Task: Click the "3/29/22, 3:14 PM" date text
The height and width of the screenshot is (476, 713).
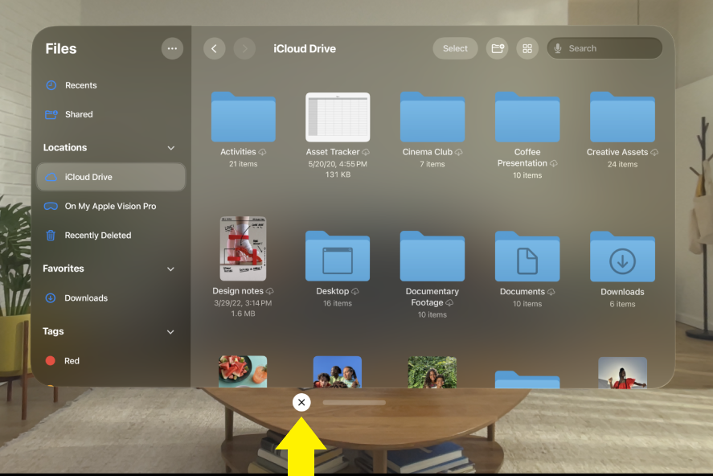Action: pos(243,303)
